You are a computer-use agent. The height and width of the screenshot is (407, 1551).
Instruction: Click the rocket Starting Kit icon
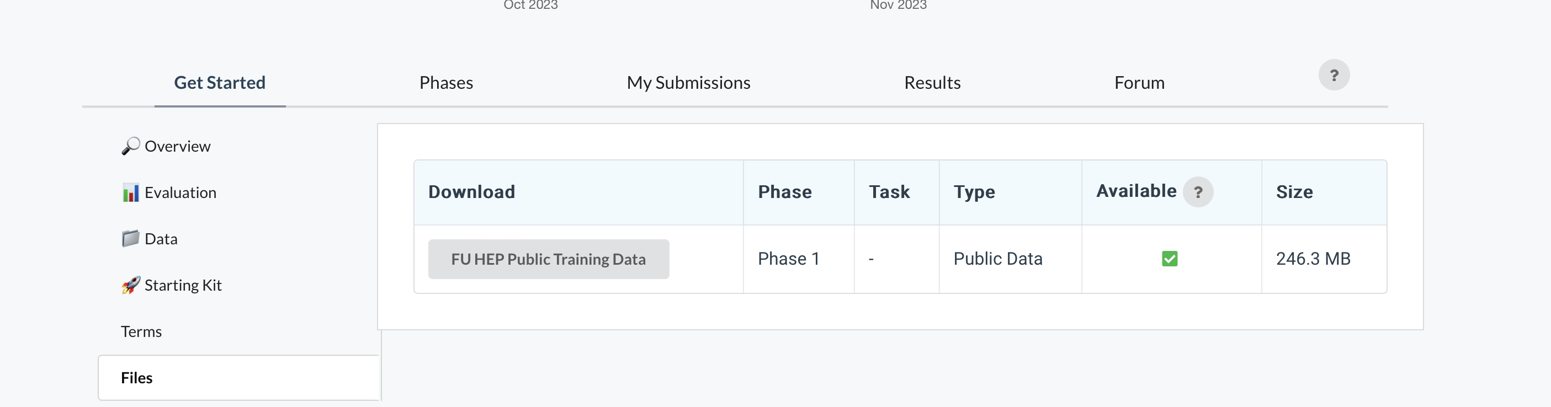coord(131,285)
